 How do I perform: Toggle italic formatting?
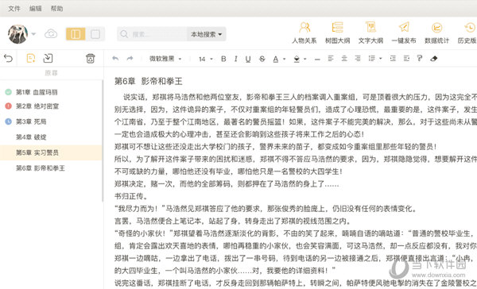[236, 59]
